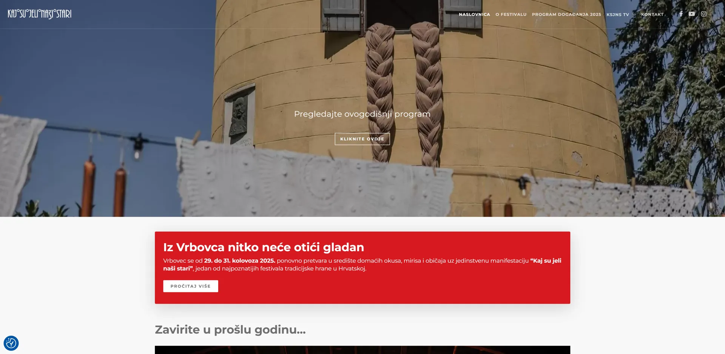Open the KSJNS TV menu item
The image size is (725, 354).
617,15
